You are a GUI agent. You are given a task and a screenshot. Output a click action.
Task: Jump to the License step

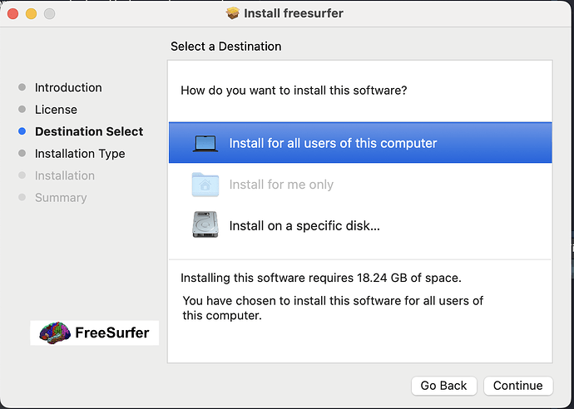click(x=56, y=110)
